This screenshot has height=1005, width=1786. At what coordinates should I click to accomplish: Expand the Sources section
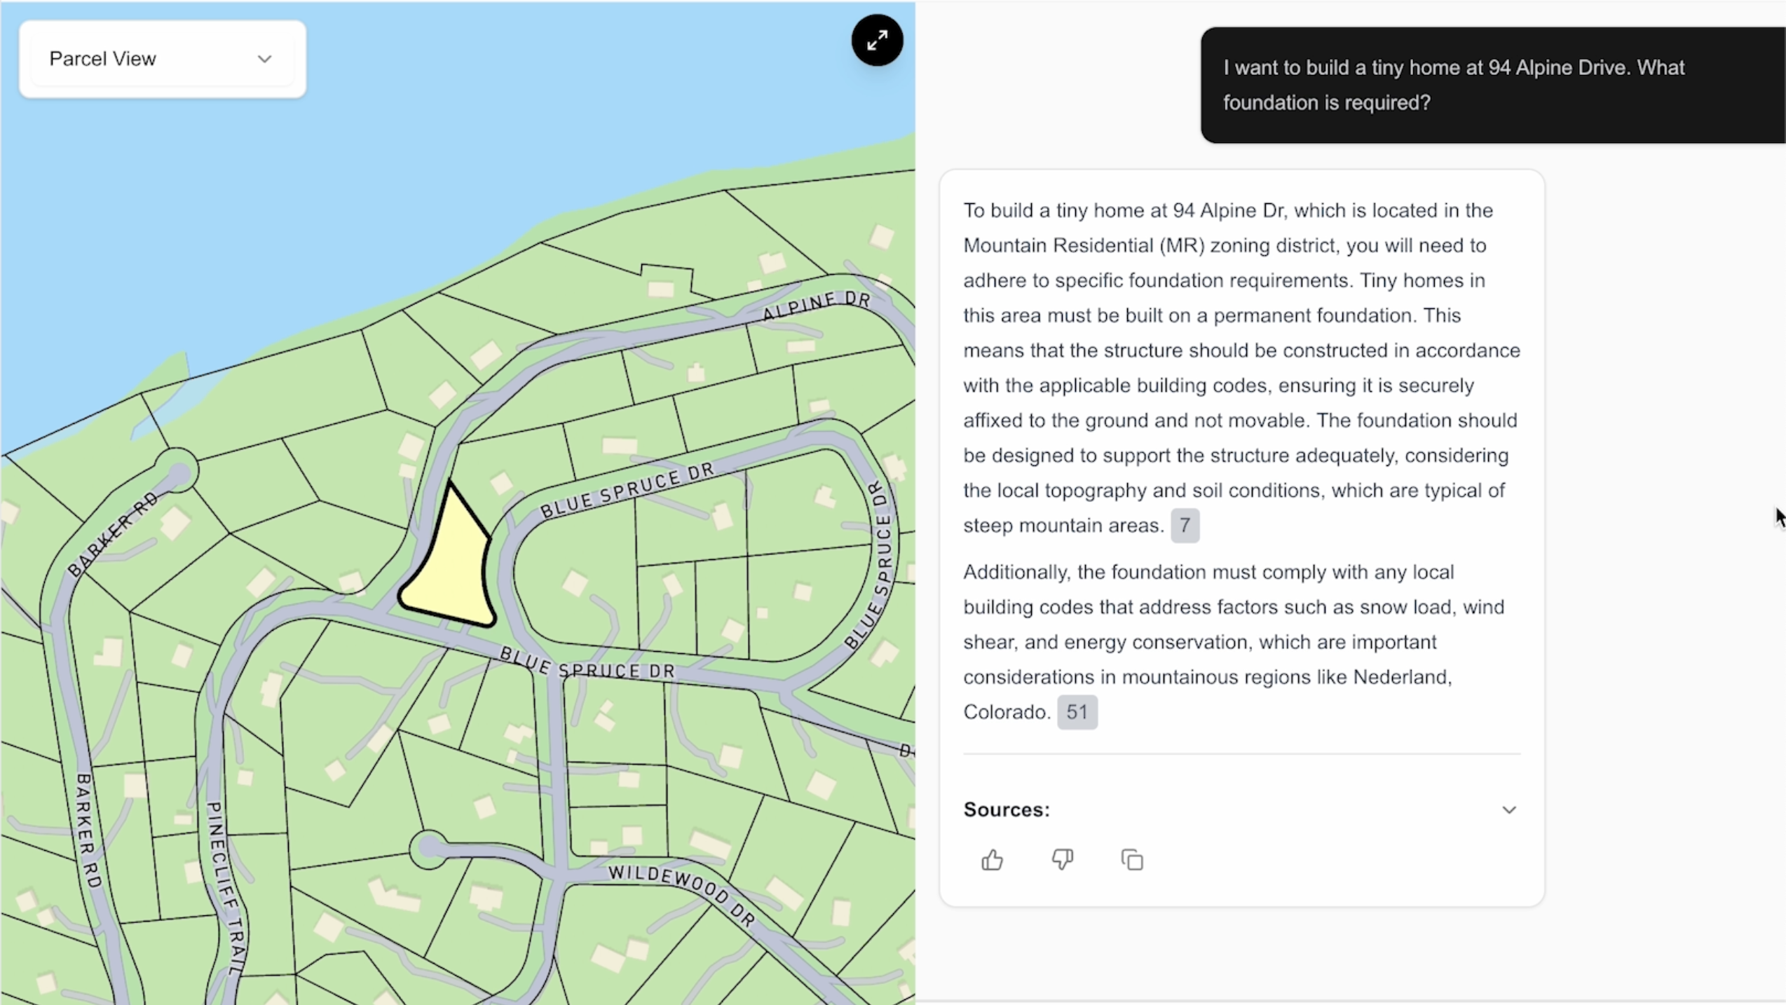pos(1508,809)
